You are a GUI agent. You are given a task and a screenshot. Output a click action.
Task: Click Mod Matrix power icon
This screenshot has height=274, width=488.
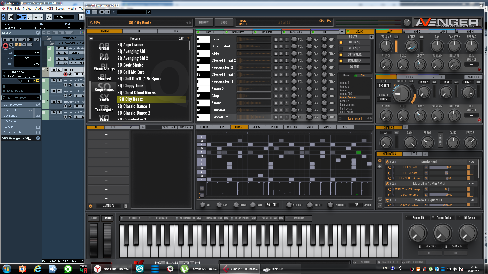pos(380,161)
